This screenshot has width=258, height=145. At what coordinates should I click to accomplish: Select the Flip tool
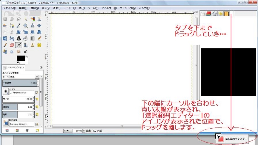[x=5, y=38]
